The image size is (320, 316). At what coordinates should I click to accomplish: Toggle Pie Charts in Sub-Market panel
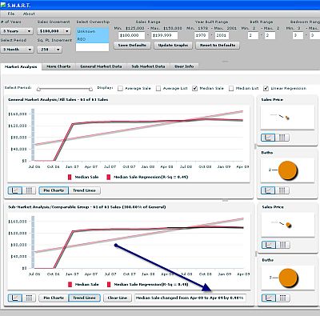(54, 298)
